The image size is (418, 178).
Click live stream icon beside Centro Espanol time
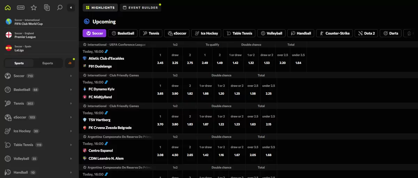click(x=107, y=144)
